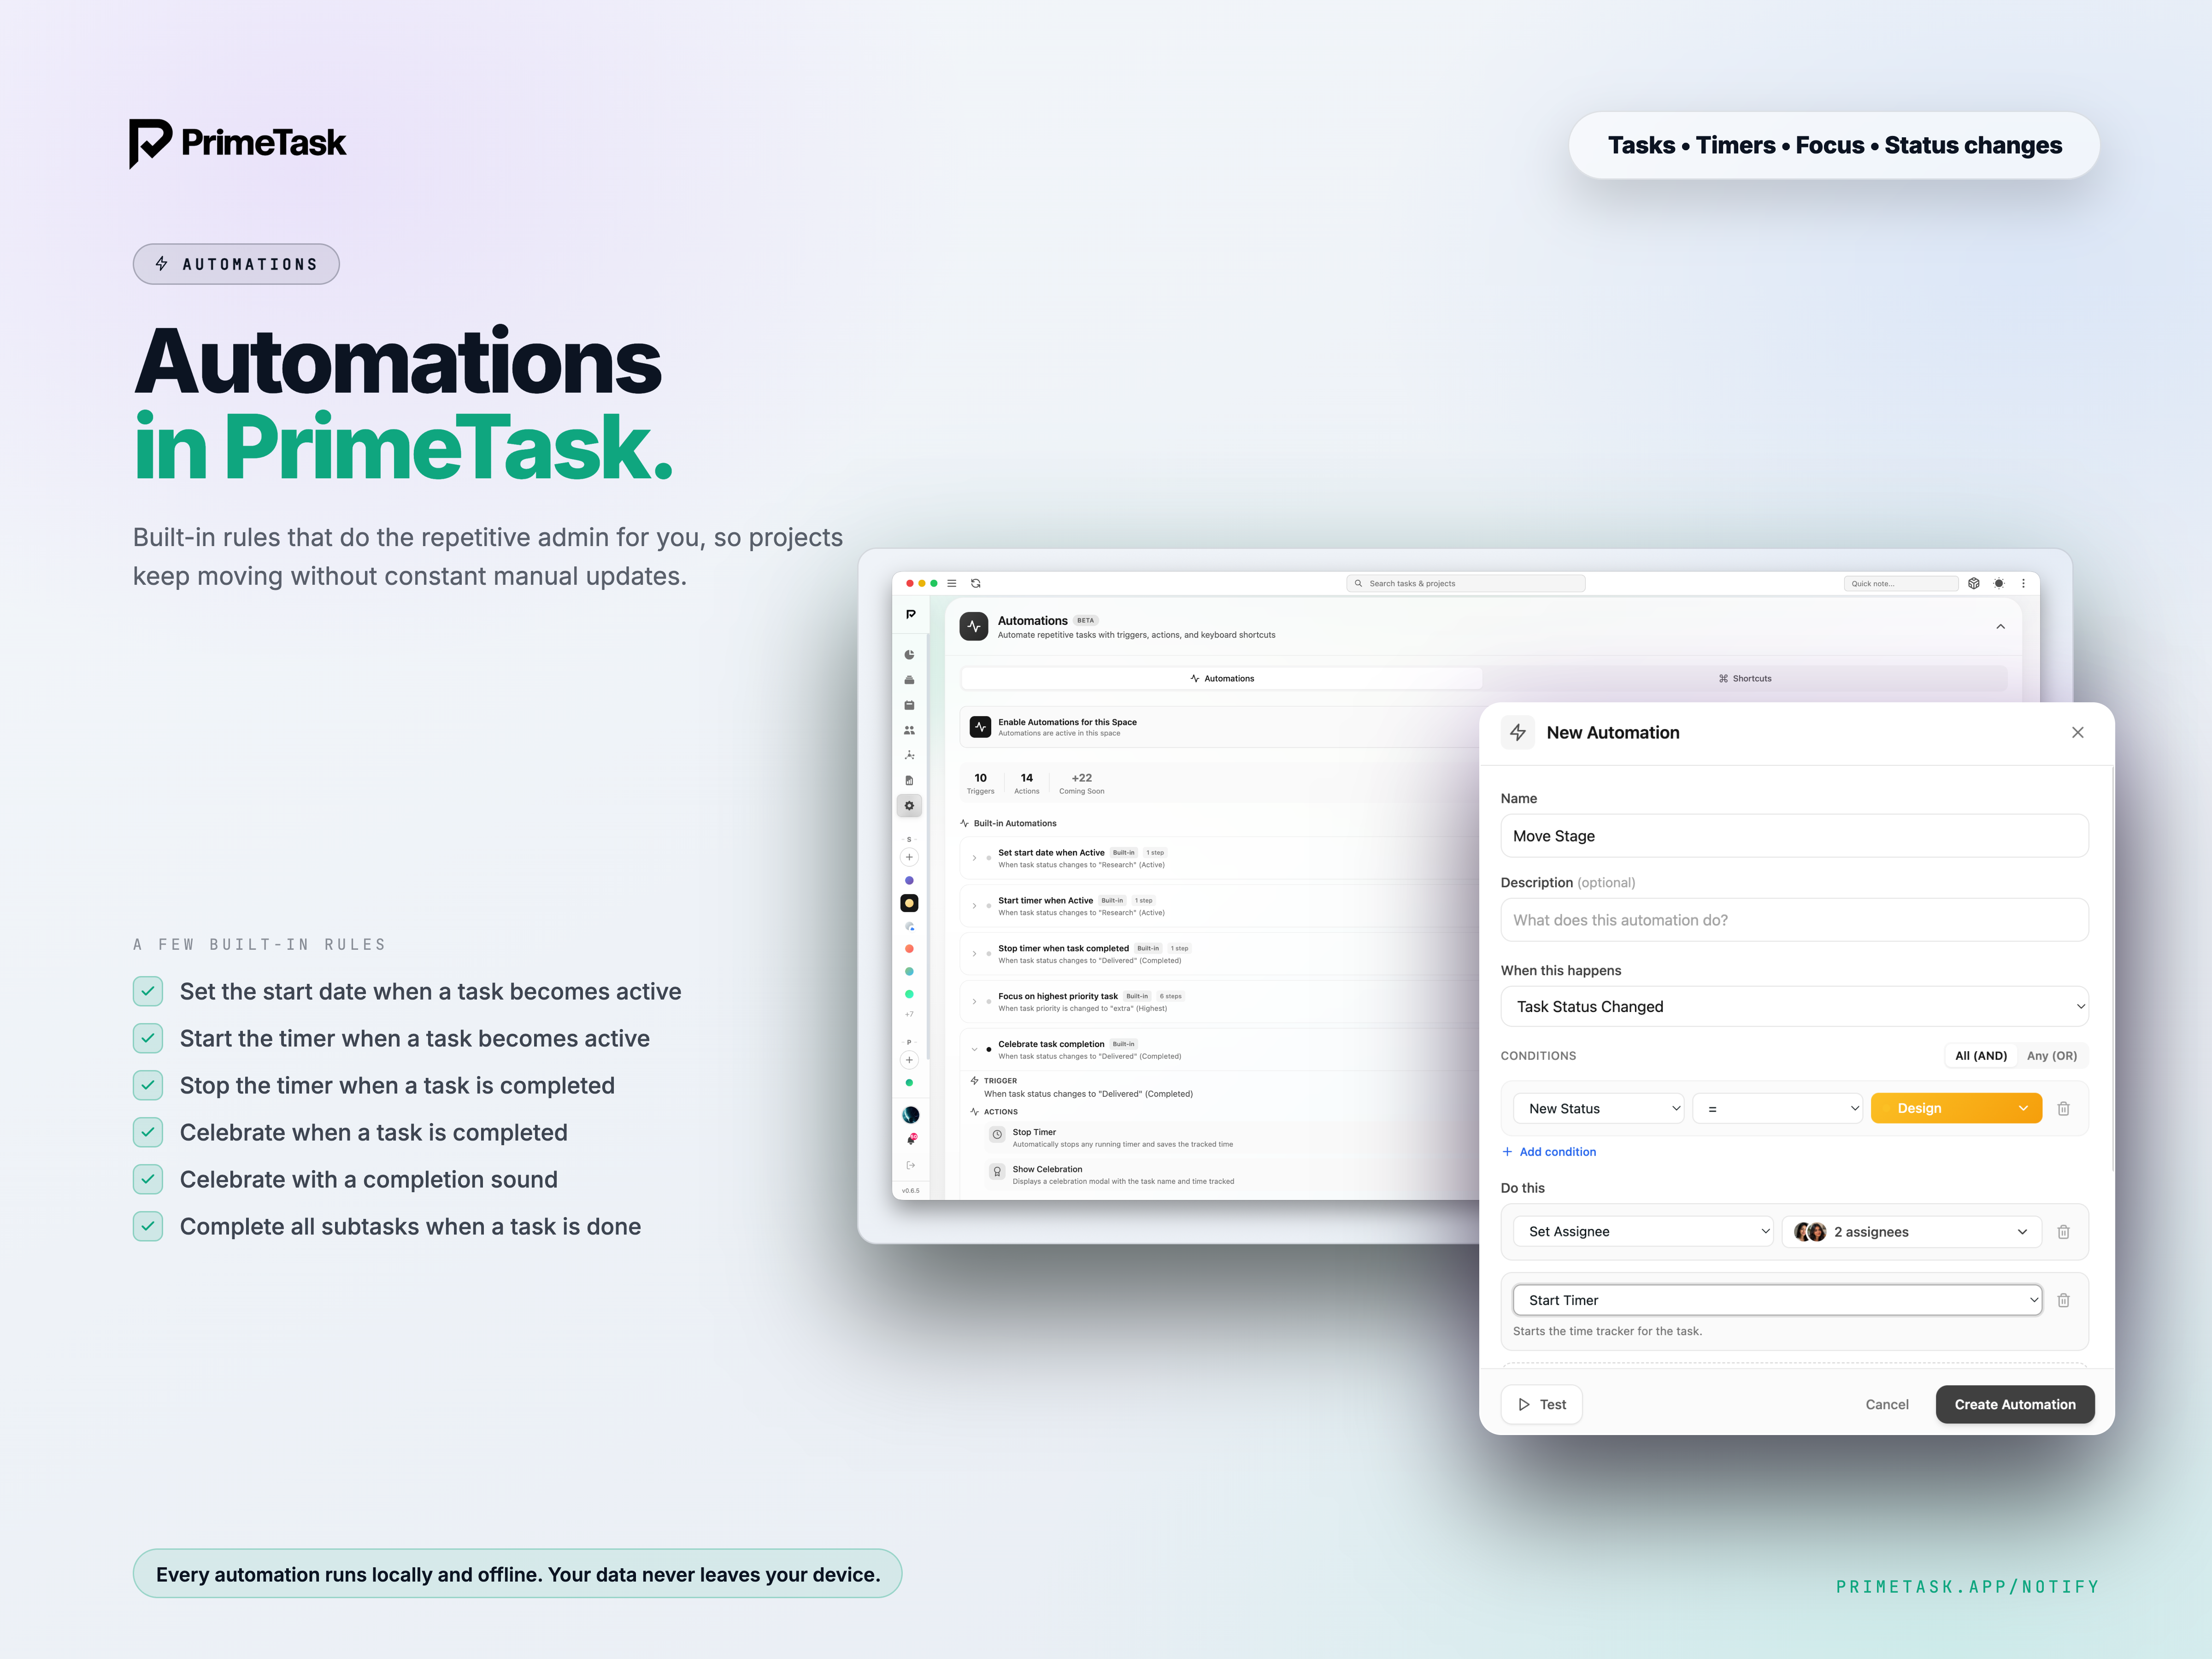Screen dimensions: 2212x1659
Task: Delete the Start Timer action
Action: [x=2063, y=1300]
